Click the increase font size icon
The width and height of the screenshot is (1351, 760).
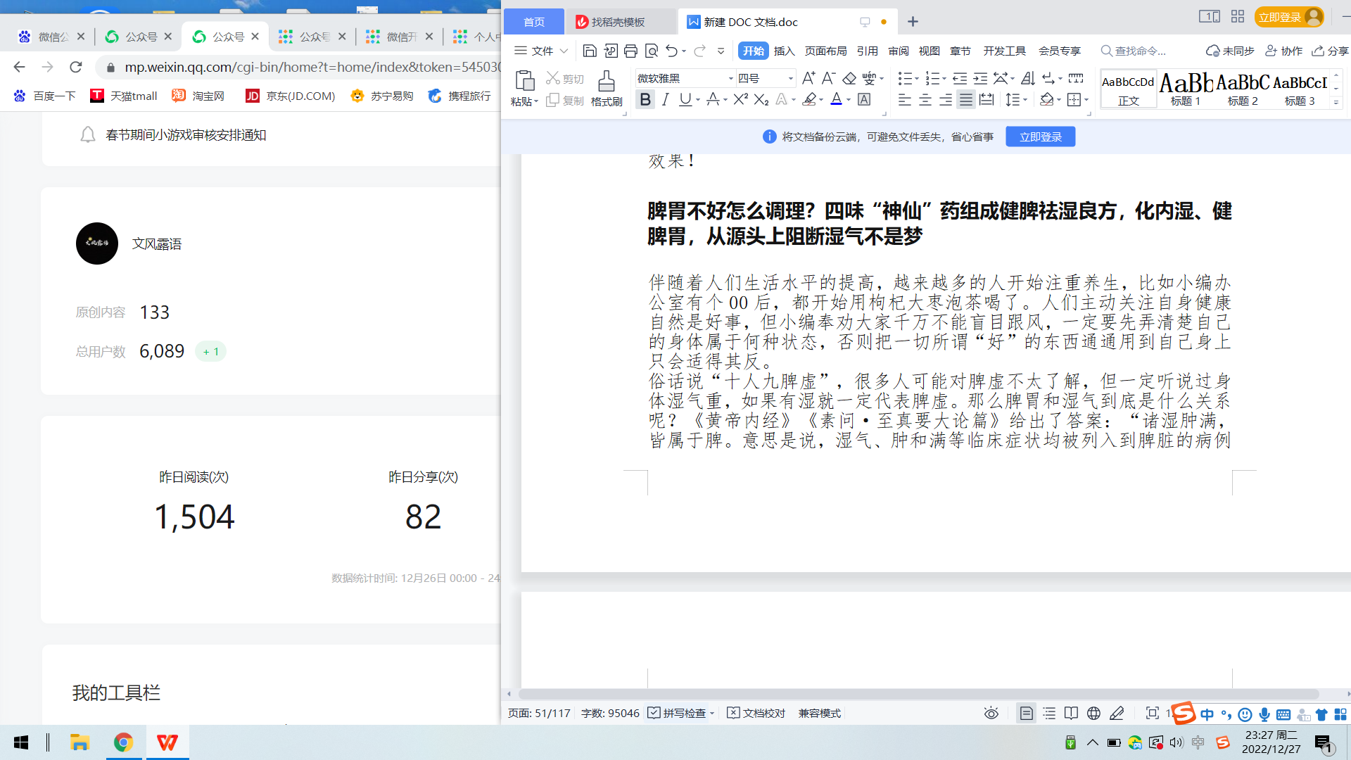808,78
